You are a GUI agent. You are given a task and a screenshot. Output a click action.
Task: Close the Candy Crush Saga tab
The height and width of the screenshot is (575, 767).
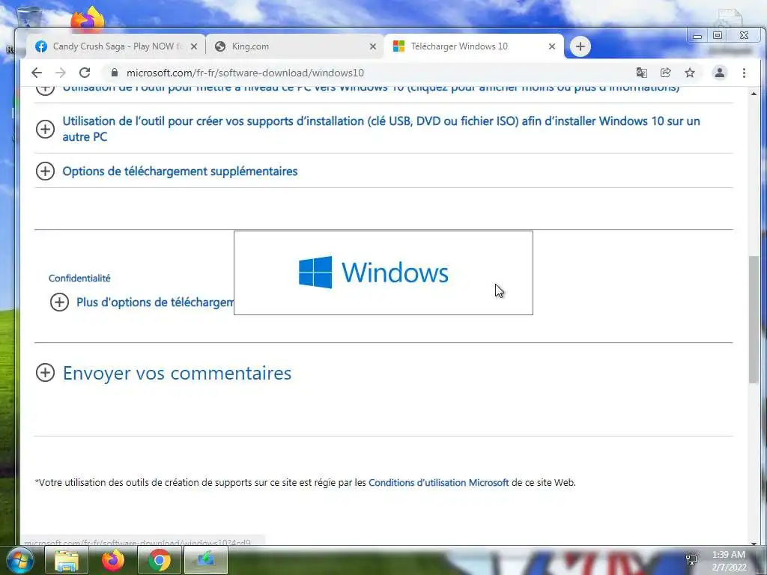click(x=194, y=46)
